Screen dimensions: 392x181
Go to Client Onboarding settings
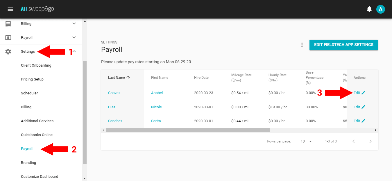pyautogui.click(x=36, y=65)
